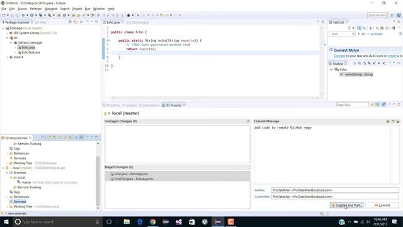Open the Run icon dropdown arrow
The image size is (403, 227).
click(36, 15)
